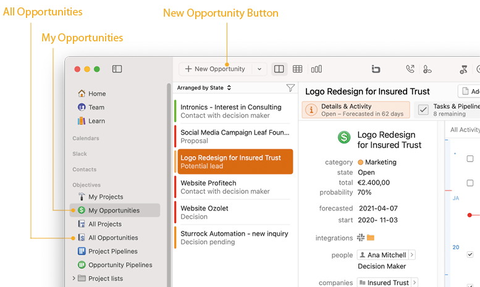Select the Objectives section header
The height and width of the screenshot is (287, 480).
pyautogui.click(x=86, y=185)
